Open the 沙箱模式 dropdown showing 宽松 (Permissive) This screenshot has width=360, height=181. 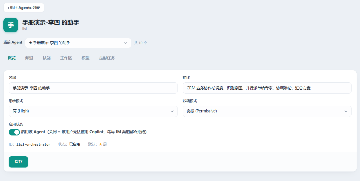click(x=267, y=111)
